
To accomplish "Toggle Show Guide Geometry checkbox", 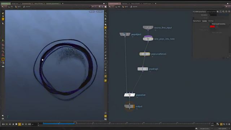I will (x=211, y=24).
